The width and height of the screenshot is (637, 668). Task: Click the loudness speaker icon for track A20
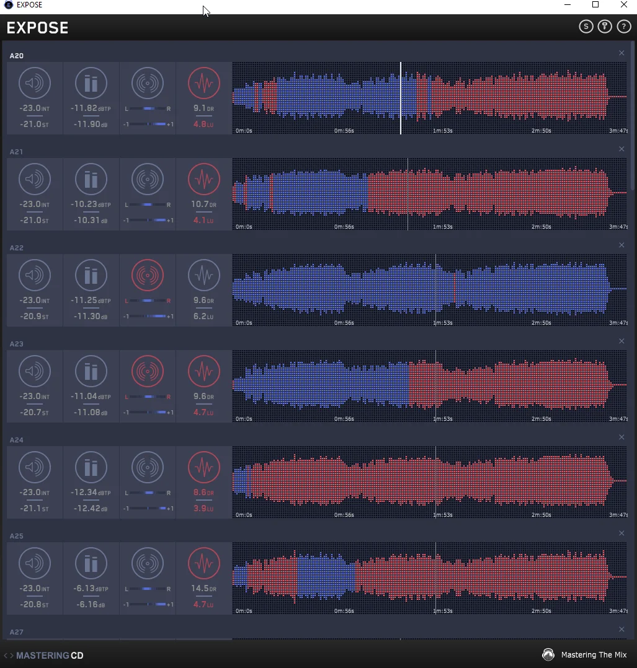click(35, 83)
